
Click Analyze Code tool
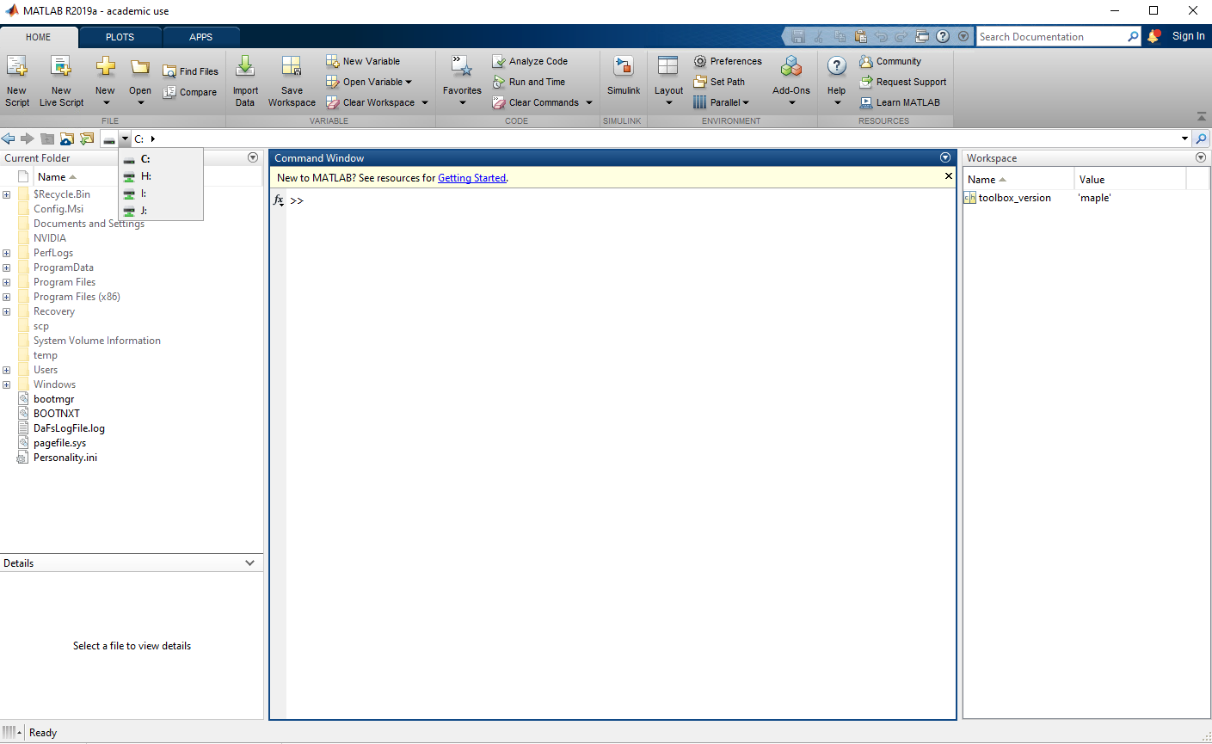tap(530, 61)
